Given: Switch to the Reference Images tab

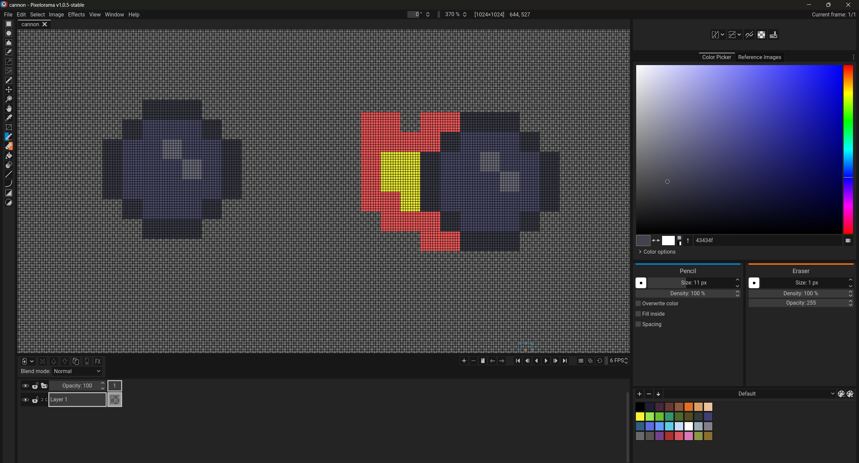Looking at the screenshot, I should (759, 57).
